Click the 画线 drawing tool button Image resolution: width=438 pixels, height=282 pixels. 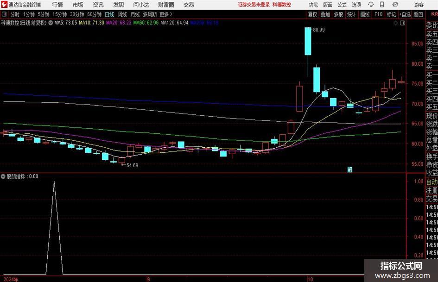tap(365, 14)
